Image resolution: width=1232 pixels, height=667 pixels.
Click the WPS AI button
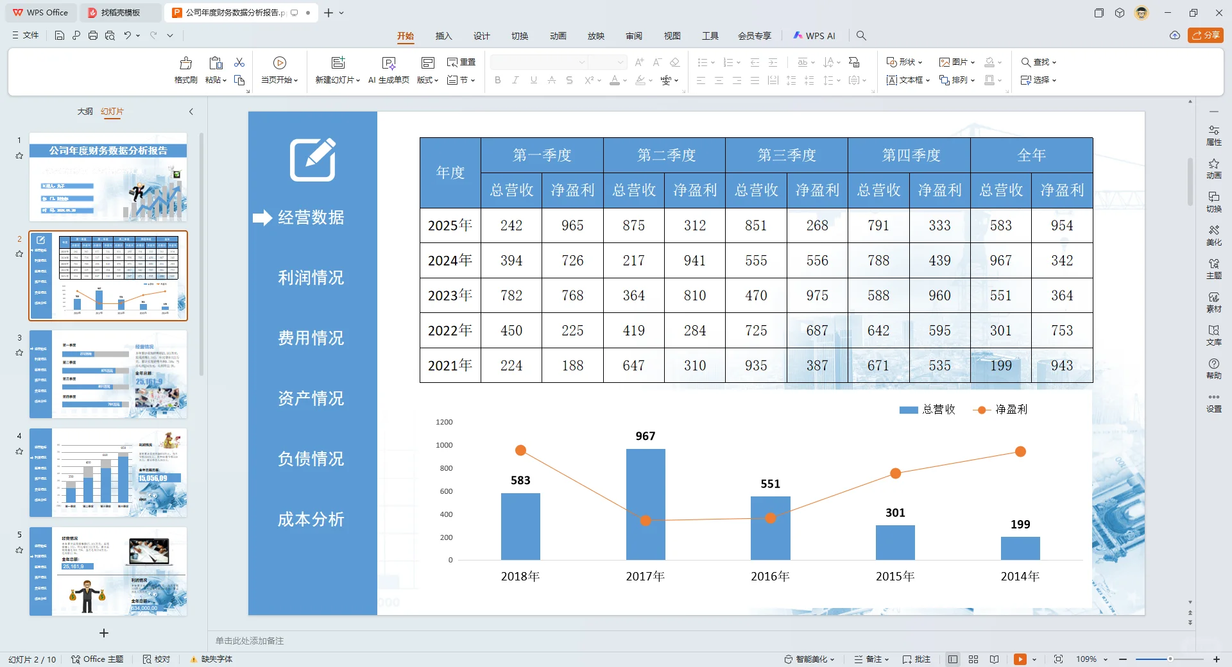tap(814, 36)
